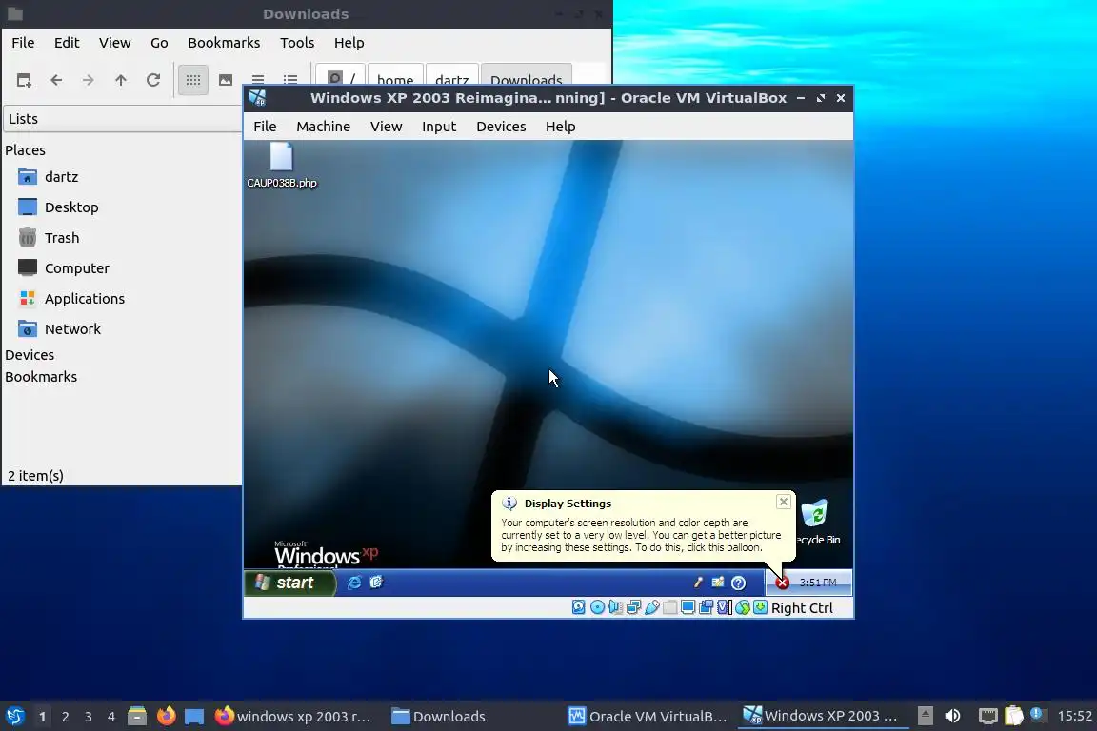
Task: Select dartz in the Places sidebar
Action: (62, 177)
